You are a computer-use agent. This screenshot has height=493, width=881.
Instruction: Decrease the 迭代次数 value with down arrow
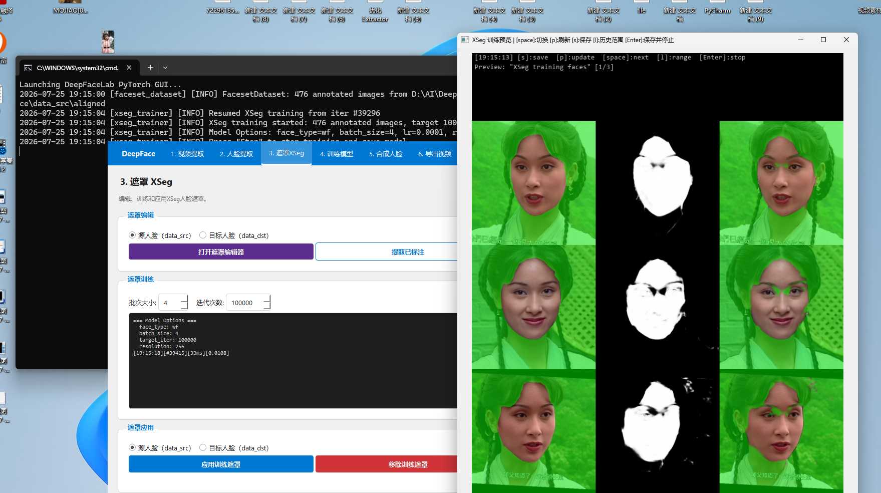coord(266,306)
